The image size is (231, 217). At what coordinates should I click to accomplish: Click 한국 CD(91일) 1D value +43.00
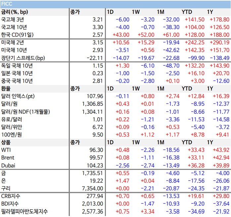[x=121, y=35]
